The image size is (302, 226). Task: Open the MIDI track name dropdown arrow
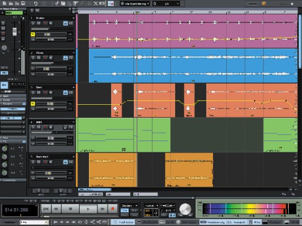[73, 122]
